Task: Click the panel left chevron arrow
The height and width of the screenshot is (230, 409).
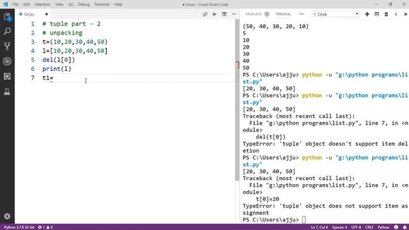Action: tap(396, 14)
